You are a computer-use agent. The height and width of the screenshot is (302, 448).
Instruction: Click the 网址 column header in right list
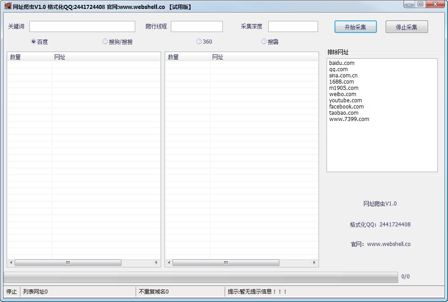[x=218, y=56]
